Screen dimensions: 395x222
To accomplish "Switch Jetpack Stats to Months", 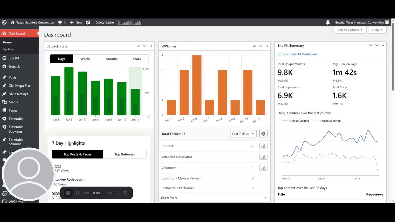I will click(111, 59).
